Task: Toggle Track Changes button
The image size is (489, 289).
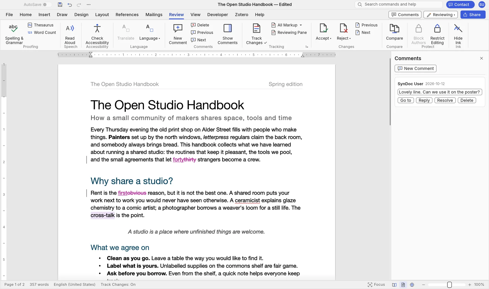Action: pos(256,34)
